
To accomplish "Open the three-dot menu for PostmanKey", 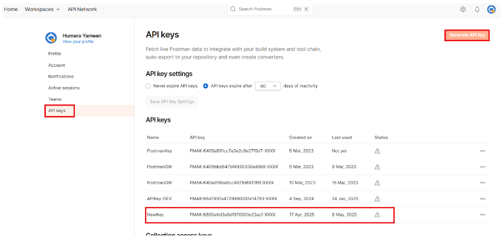I will click(482, 151).
